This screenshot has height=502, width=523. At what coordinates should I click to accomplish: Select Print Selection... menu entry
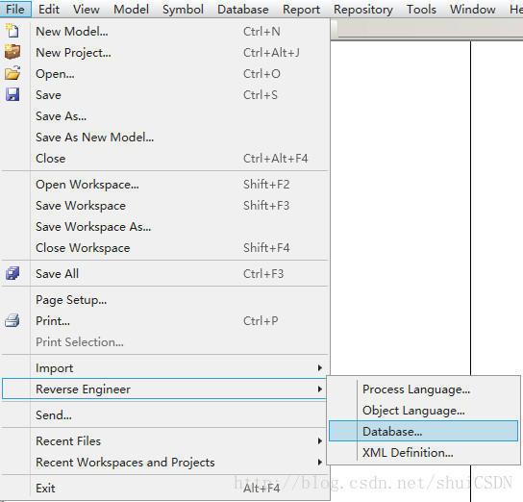(x=165, y=342)
